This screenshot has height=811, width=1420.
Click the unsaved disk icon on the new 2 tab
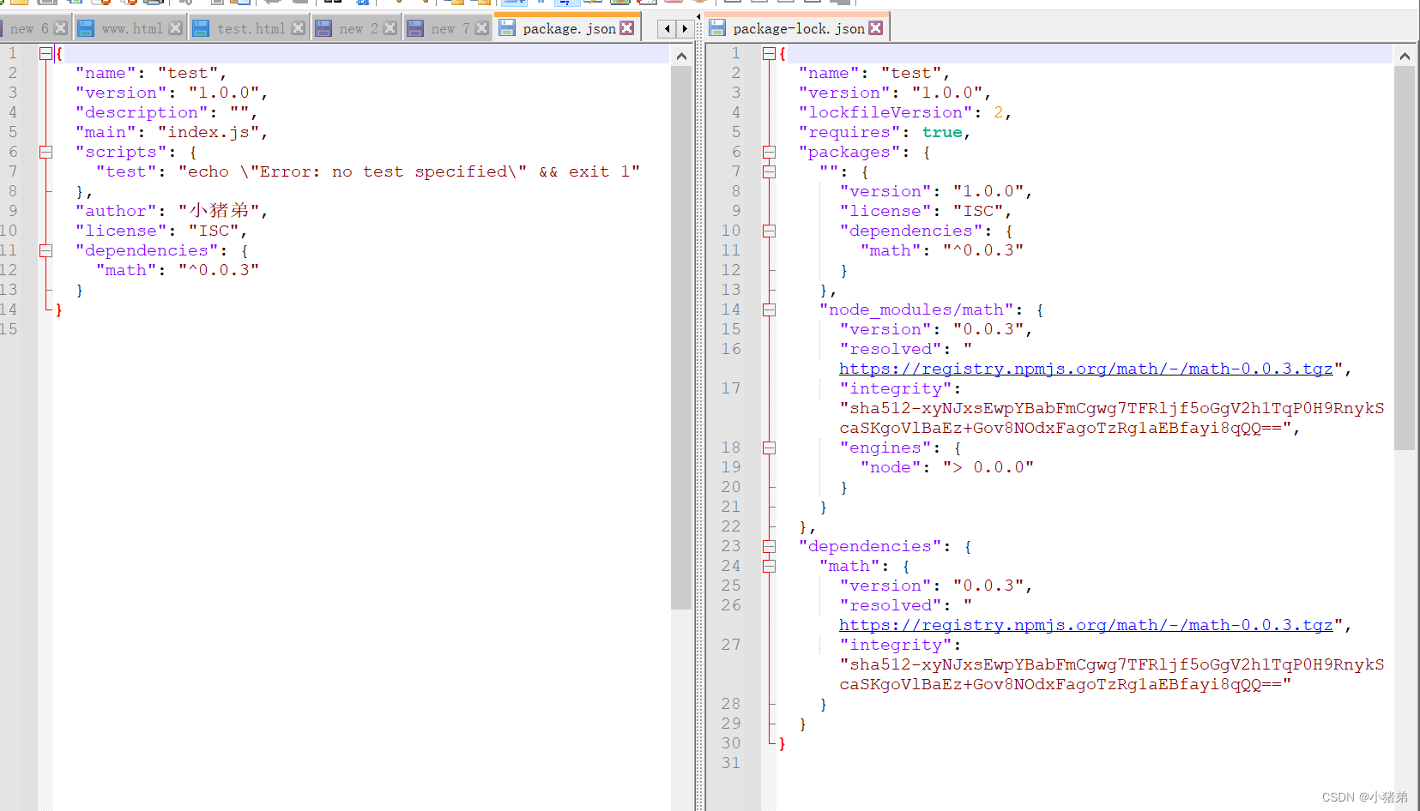click(323, 28)
